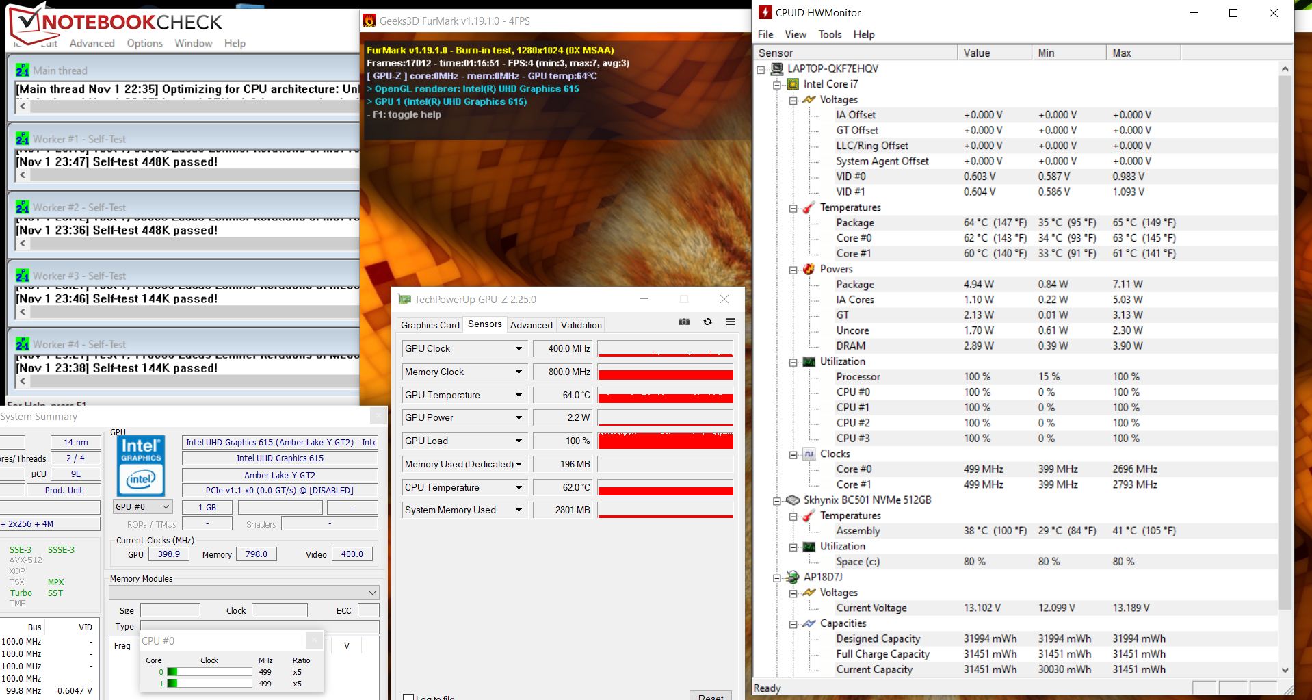Open the Tools menu in HWMonitor

tap(830, 34)
